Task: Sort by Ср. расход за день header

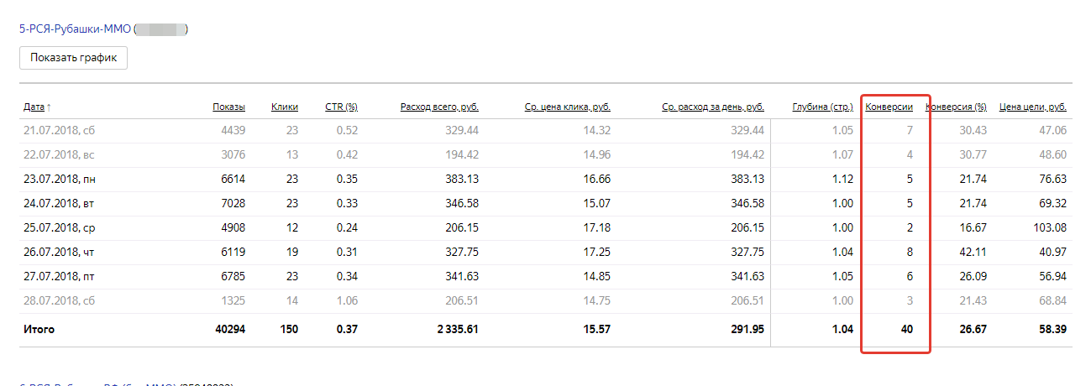Action: 712,107
